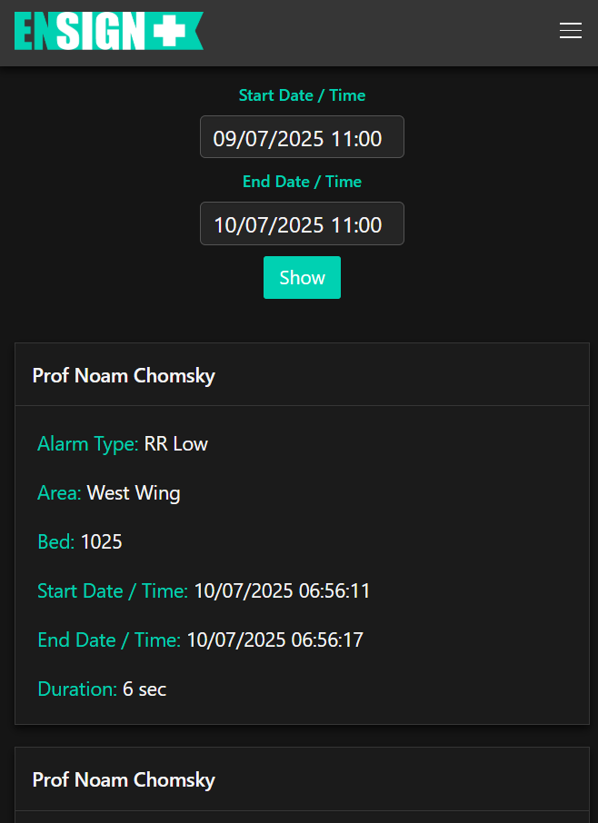This screenshot has height=823, width=598.
Task: Click the Bed label in the card
Action: click(x=55, y=542)
